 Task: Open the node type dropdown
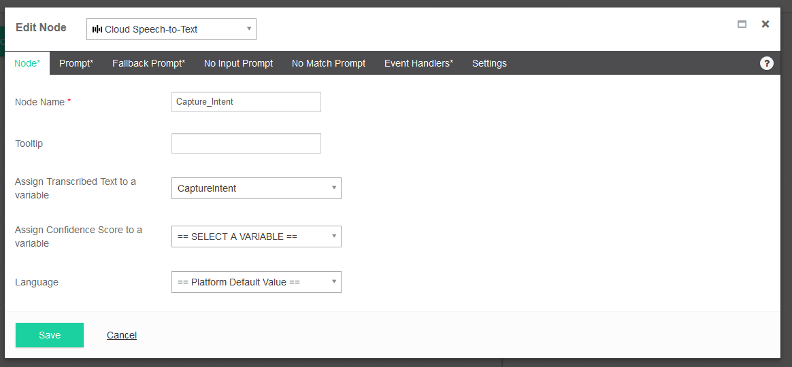[171, 29]
